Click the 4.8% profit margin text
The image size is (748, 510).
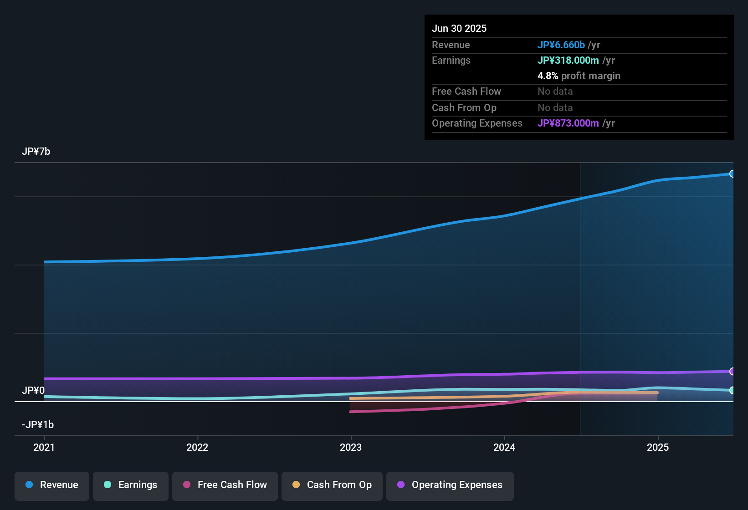(579, 76)
